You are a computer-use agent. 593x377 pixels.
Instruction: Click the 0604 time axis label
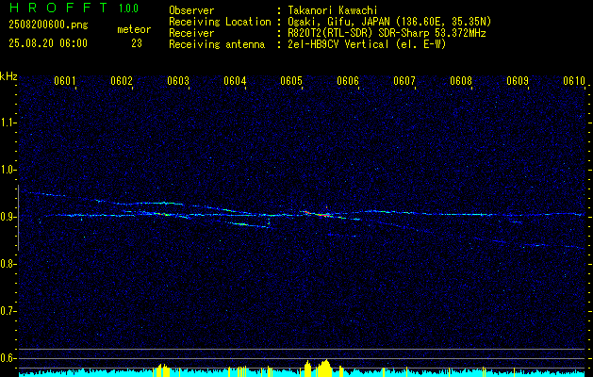click(235, 81)
